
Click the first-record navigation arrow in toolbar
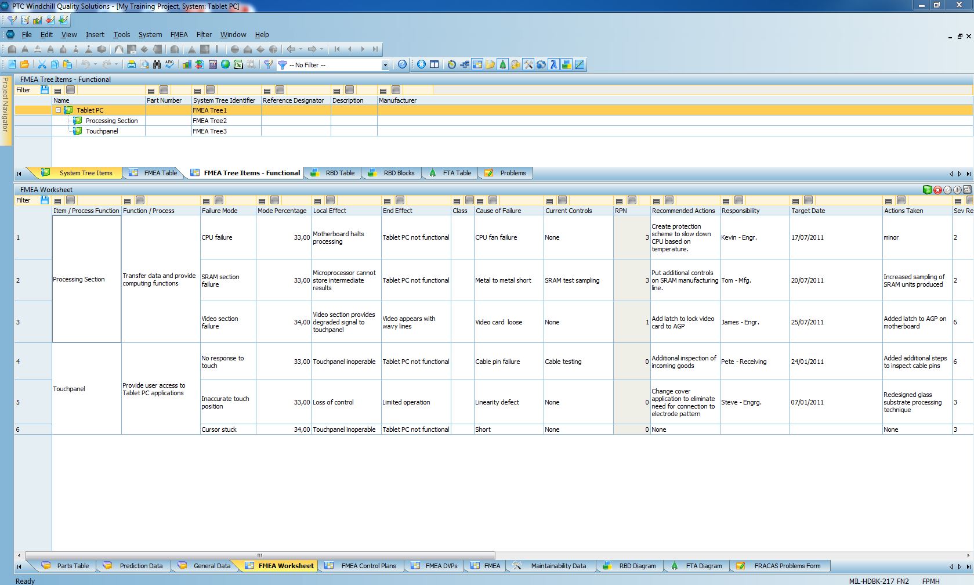tap(337, 49)
